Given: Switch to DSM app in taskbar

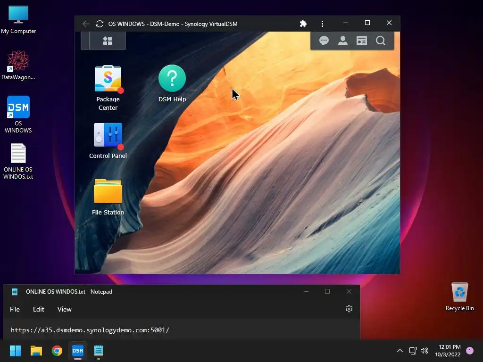Looking at the screenshot, I should click(x=78, y=351).
